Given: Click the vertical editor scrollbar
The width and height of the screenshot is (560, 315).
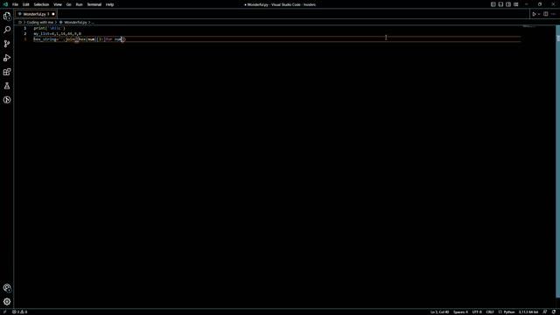Looking at the screenshot, I should coord(558,161).
